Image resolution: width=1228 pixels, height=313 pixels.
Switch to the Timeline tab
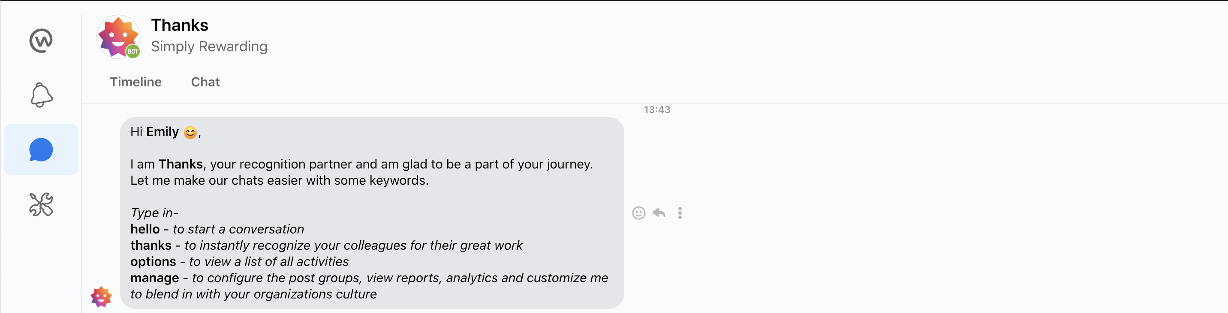click(136, 82)
